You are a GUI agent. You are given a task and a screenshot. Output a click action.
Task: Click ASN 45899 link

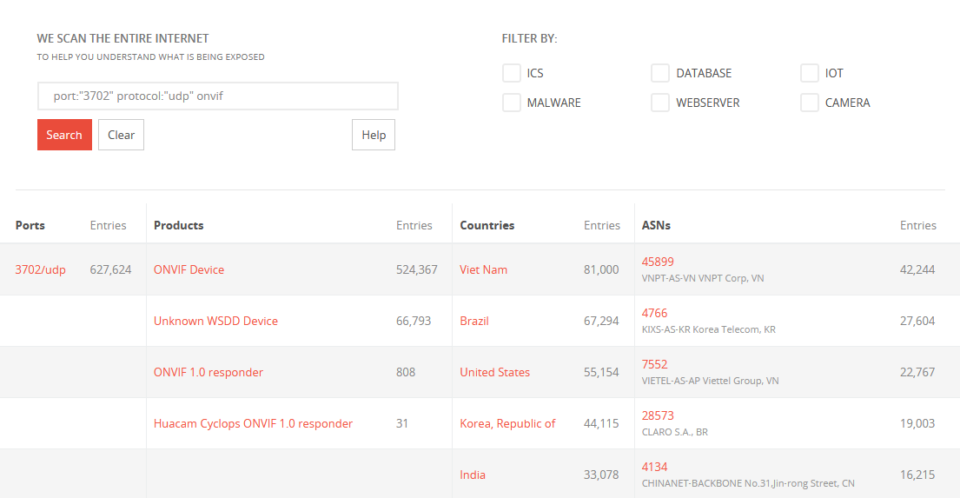point(658,262)
